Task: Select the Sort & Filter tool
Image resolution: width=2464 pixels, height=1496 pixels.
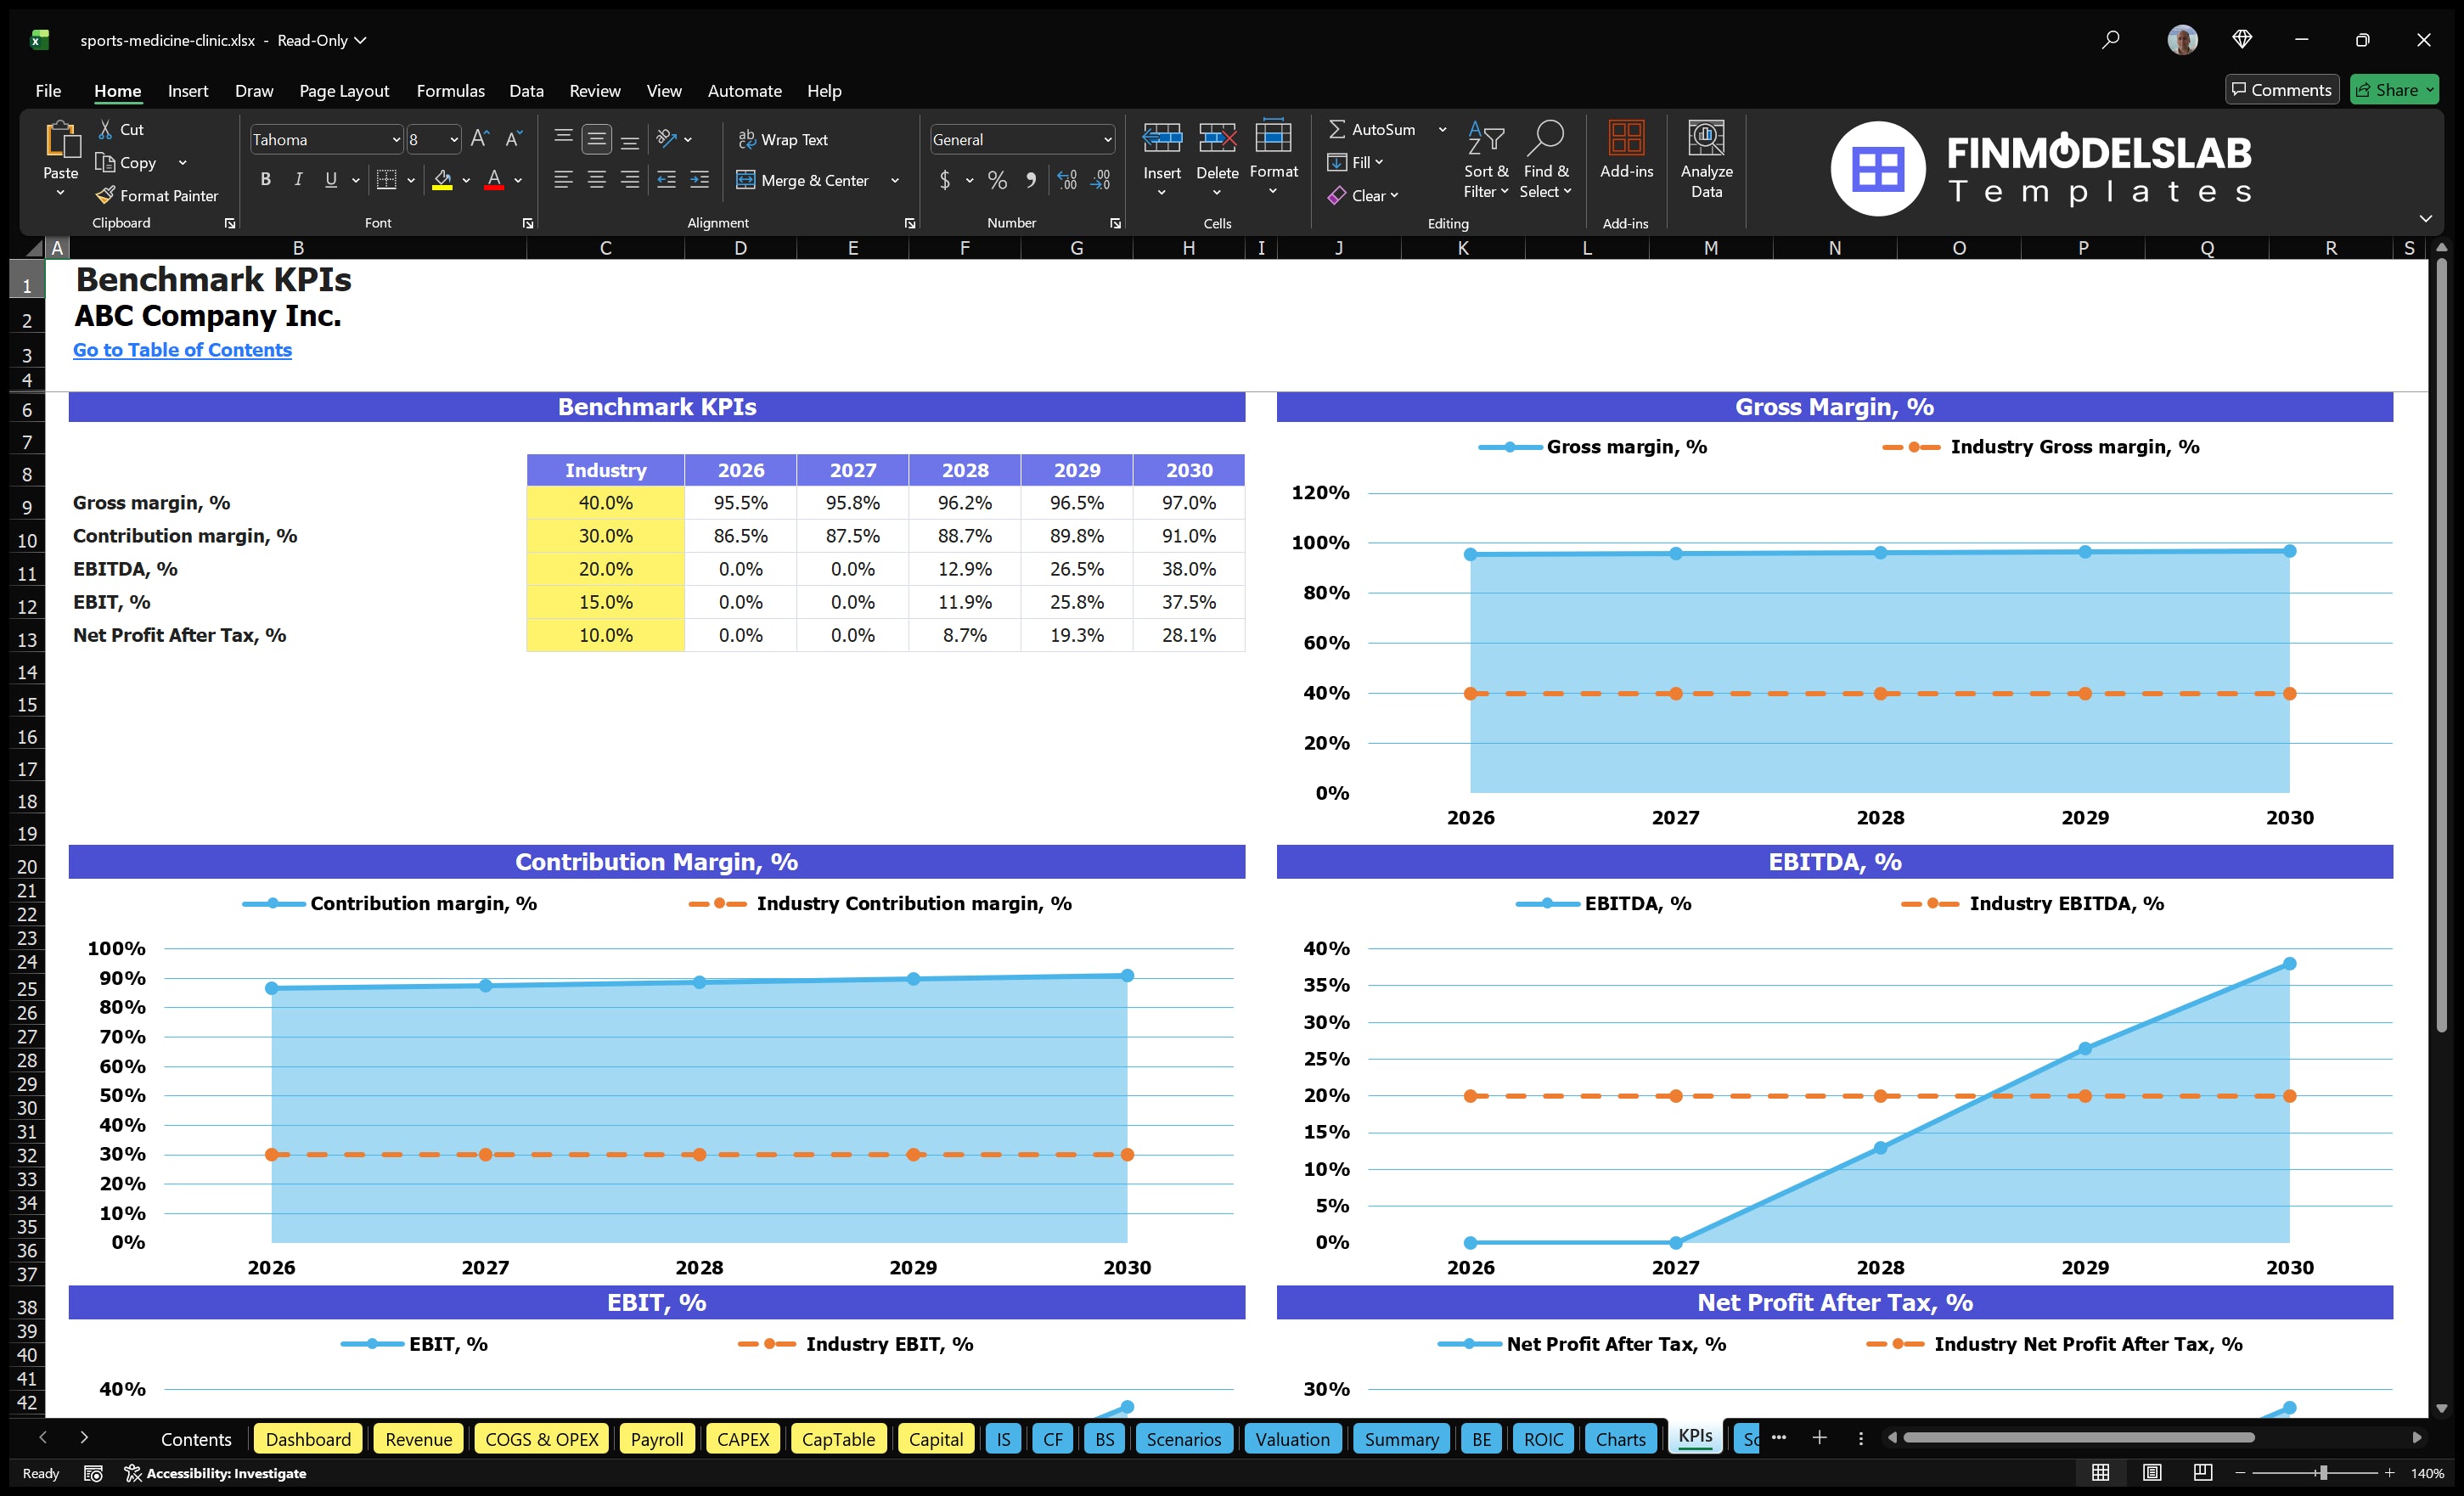Action: point(1486,160)
